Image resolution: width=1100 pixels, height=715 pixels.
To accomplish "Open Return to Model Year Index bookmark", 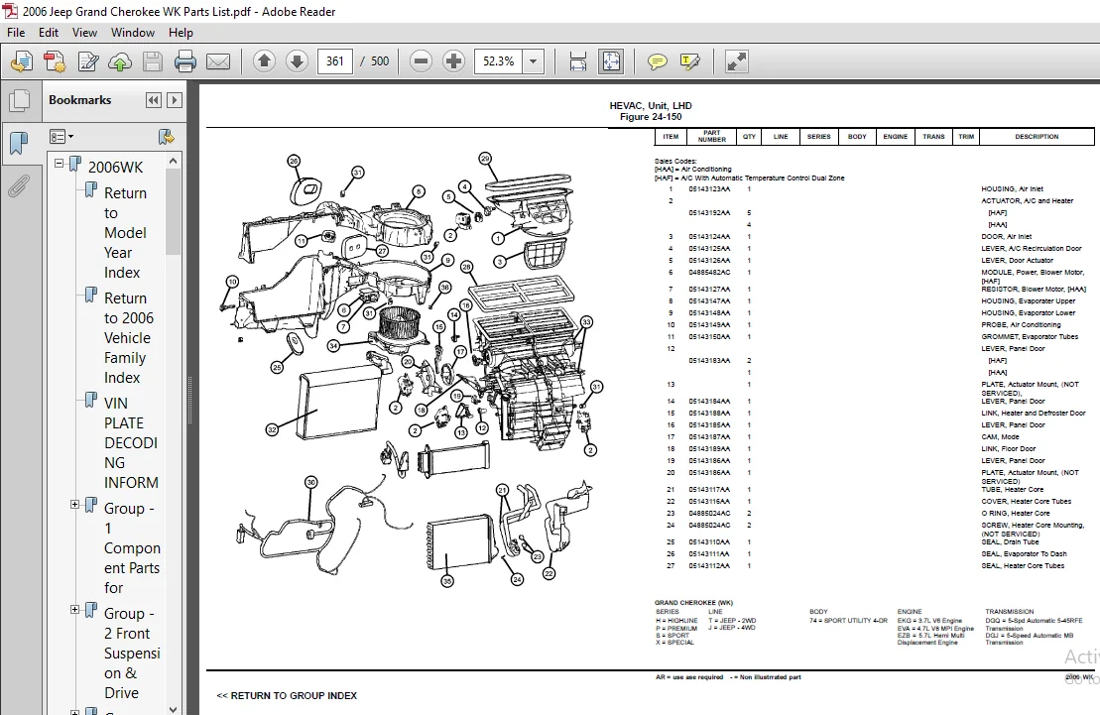I will click(126, 233).
